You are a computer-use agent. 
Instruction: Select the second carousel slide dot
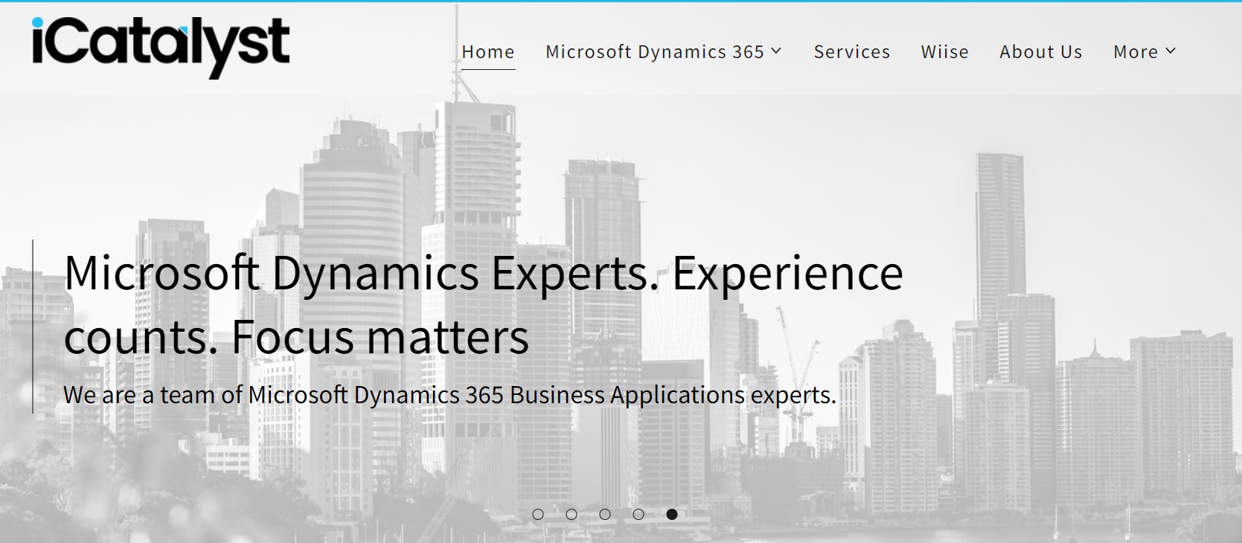point(572,514)
